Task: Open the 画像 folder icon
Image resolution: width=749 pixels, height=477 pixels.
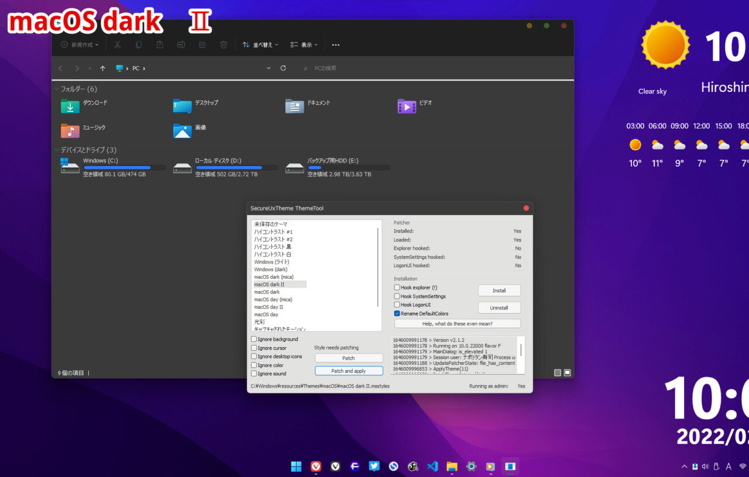Action: (x=182, y=131)
